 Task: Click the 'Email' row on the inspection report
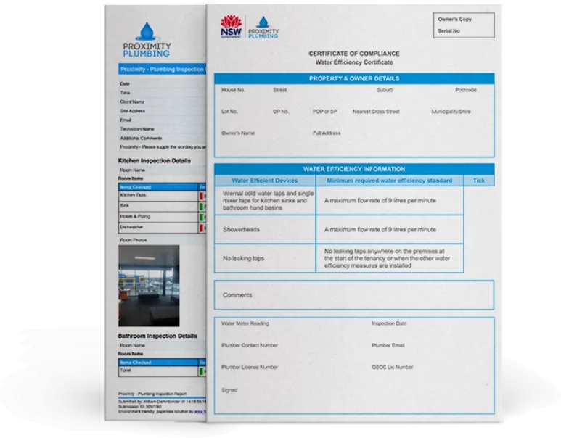tap(163, 120)
